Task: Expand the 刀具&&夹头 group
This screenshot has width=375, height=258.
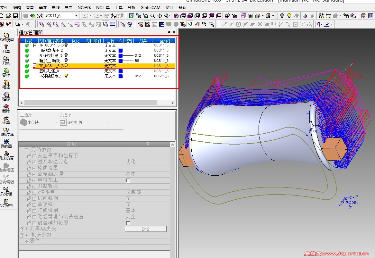Action: click(27, 229)
